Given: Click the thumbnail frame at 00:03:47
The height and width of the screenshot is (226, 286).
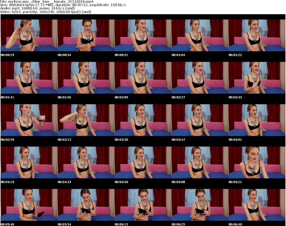Looking at the screenshot, I should coord(200,120).
